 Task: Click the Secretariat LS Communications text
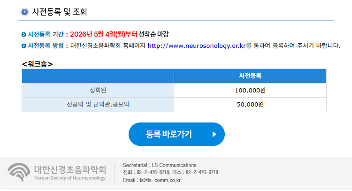159,165
